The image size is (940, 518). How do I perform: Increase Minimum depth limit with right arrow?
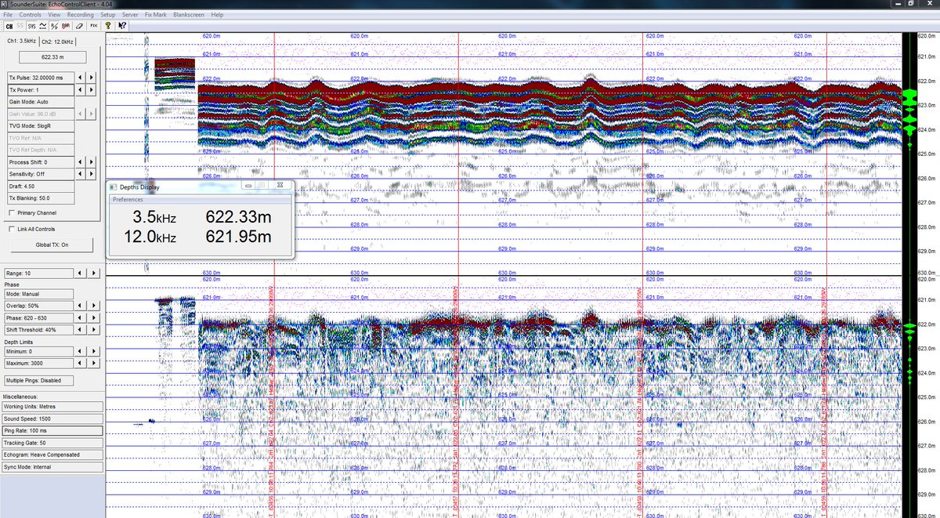[x=93, y=351]
